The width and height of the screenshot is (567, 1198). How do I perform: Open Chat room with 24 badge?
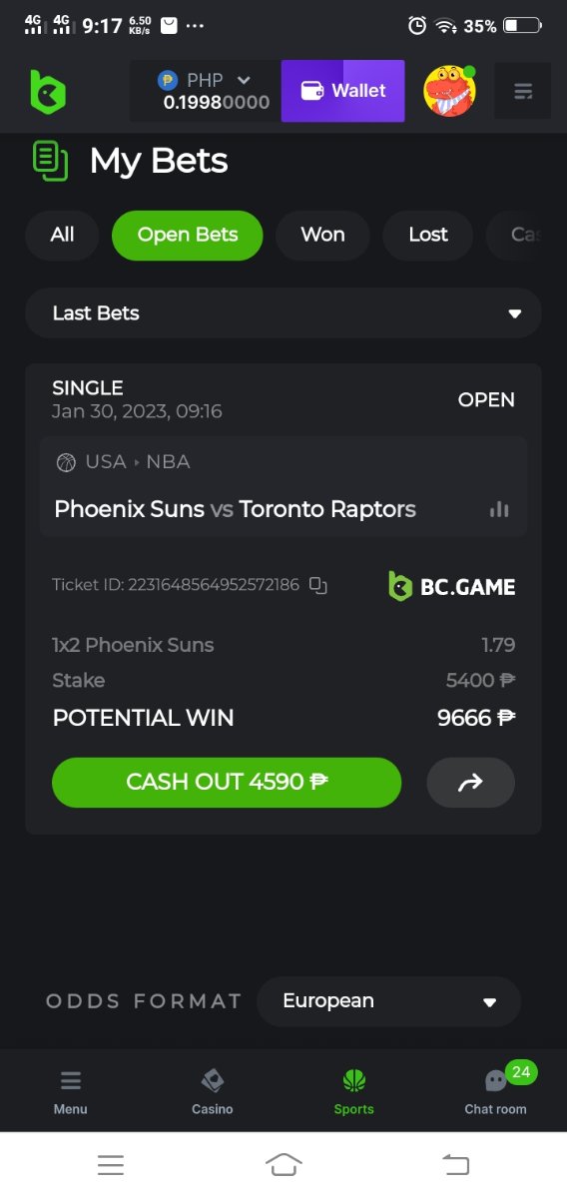tap(496, 1090)
